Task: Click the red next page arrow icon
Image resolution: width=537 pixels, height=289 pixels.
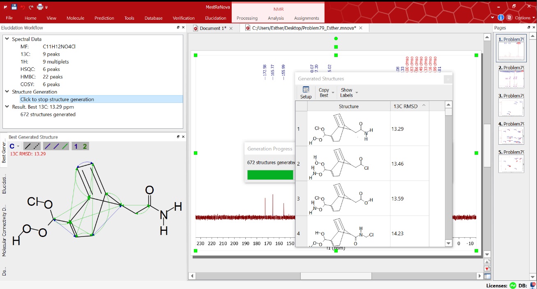Action: [487, 269]
